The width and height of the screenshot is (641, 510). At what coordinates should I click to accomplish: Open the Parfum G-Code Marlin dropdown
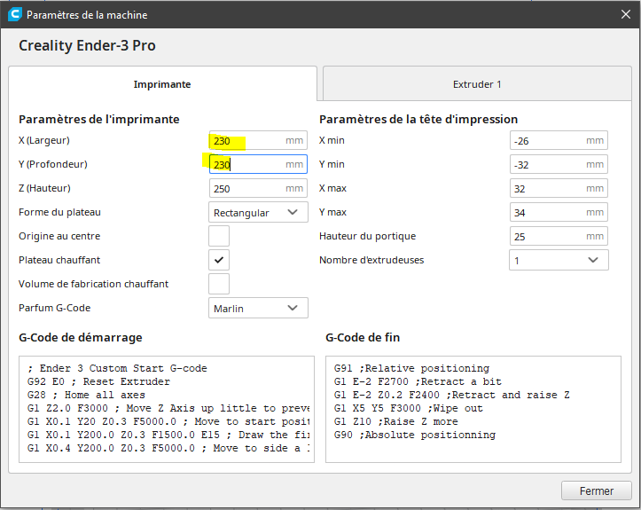pos(258,308)
